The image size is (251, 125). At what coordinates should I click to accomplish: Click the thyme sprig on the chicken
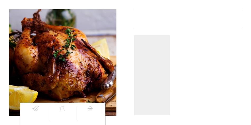(x=66, y=45)
